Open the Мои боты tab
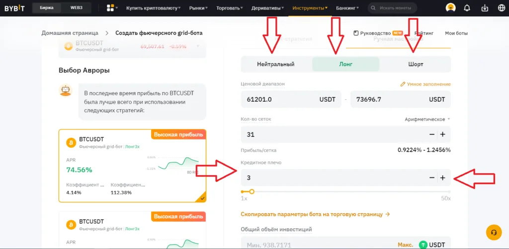This screenshot has height=249, width=509. point(456,33)
